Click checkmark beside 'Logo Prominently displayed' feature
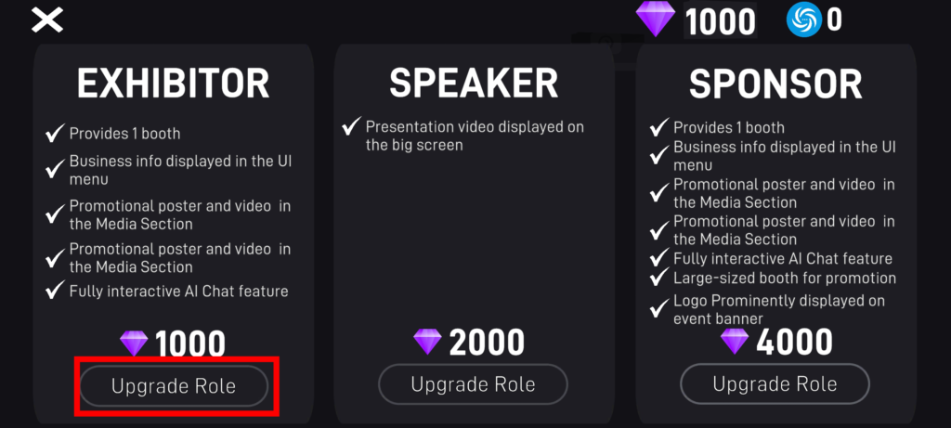 pos(659,308)
